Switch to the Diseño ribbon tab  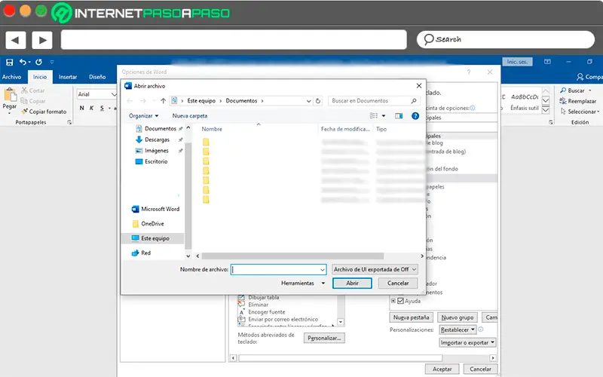click(x=97, y=77)
